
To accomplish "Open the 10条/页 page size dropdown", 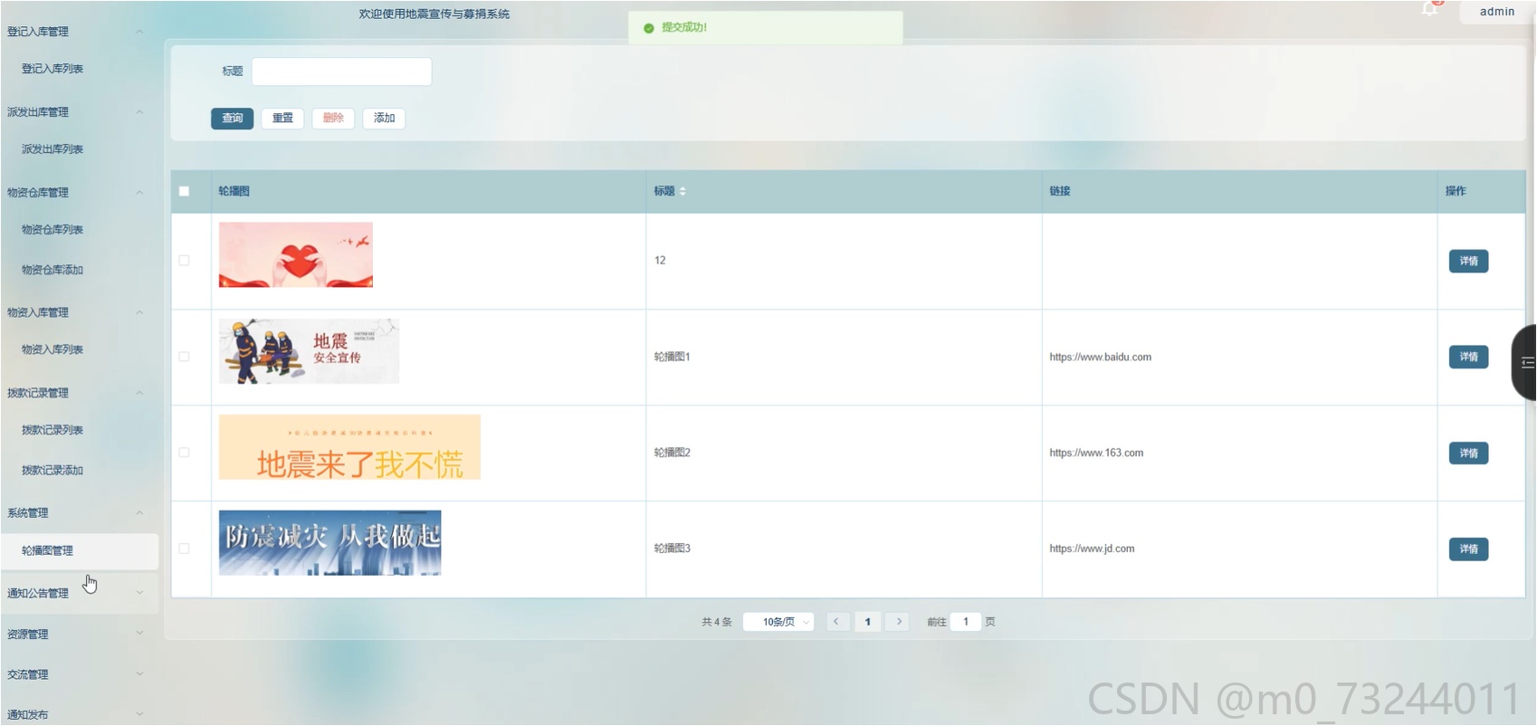I will click(778, 622).
